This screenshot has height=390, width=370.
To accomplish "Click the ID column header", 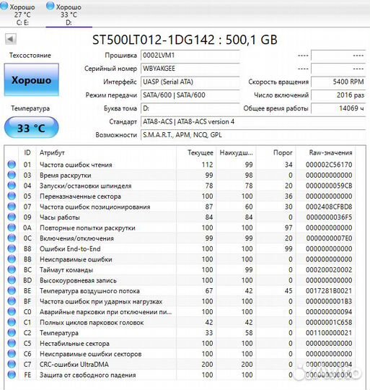I will click(x=27, y=152).
